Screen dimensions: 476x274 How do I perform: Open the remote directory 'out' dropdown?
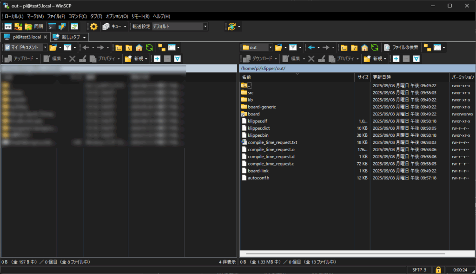click(270, 47)
